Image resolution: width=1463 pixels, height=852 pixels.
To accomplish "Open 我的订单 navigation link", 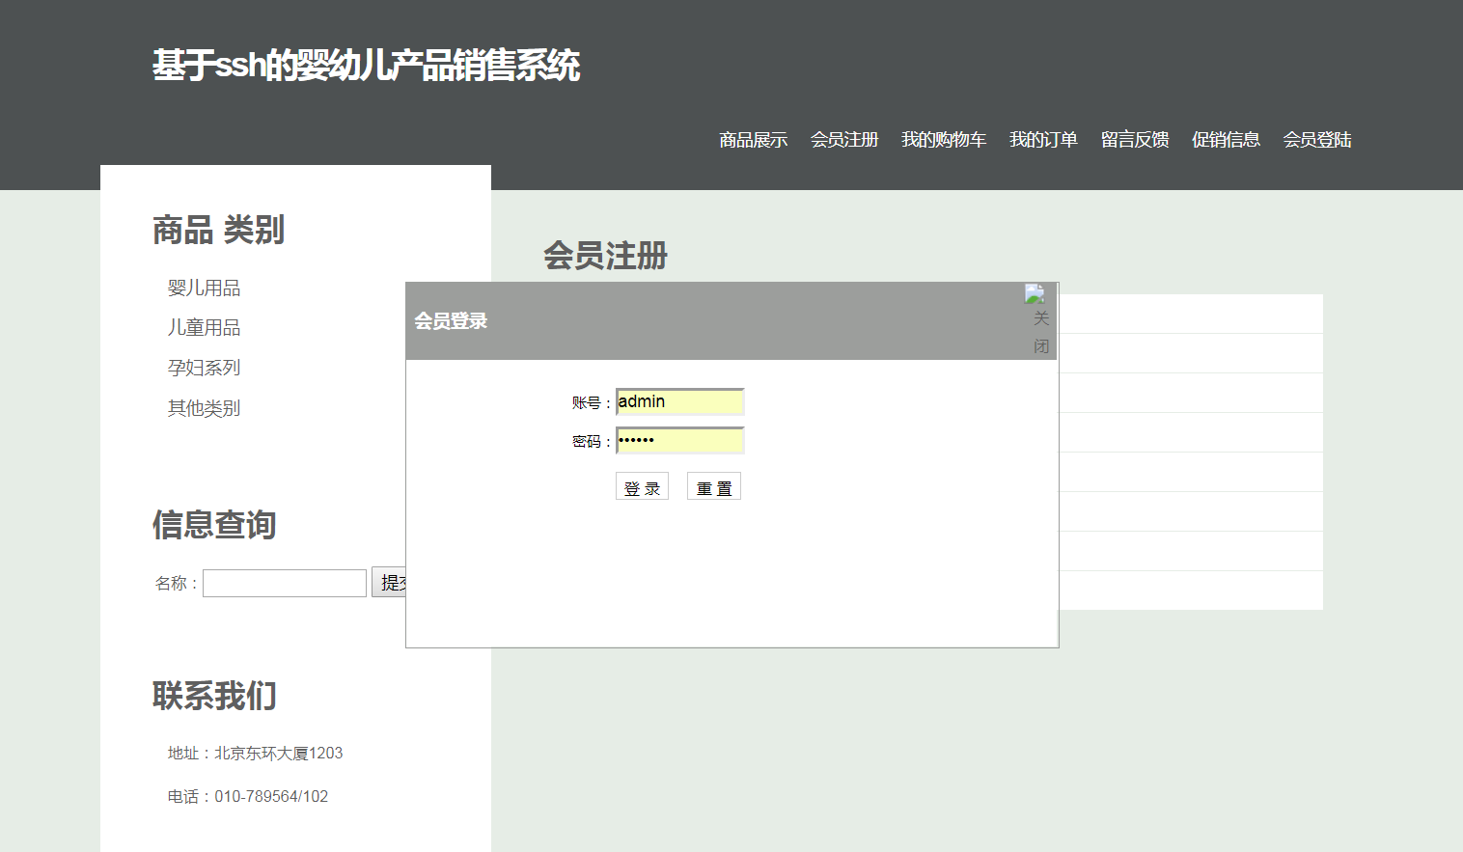I will (x=1043, y=140).
